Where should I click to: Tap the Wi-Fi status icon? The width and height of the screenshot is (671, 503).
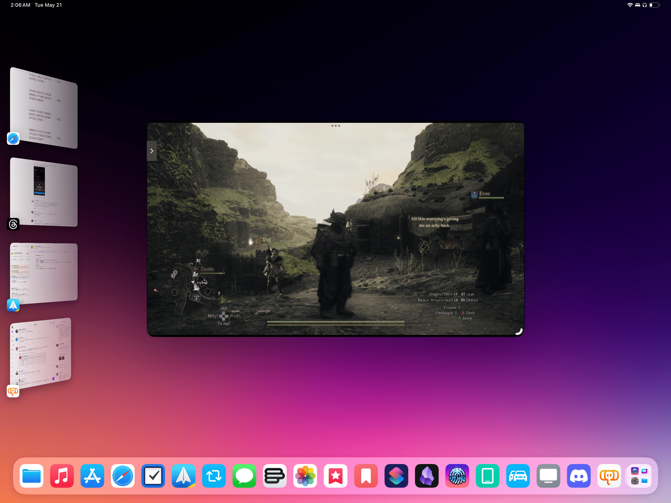tap(630, 5)
